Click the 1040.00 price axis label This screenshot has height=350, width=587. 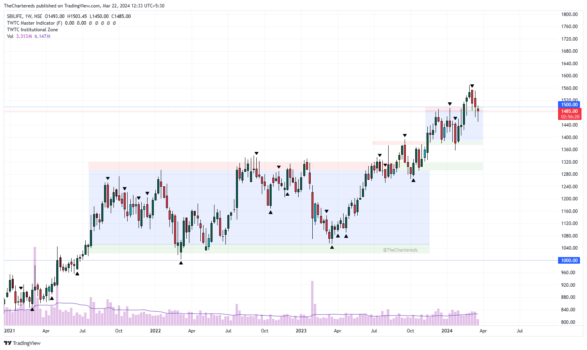pyautogui.click(x=569, y=248)
